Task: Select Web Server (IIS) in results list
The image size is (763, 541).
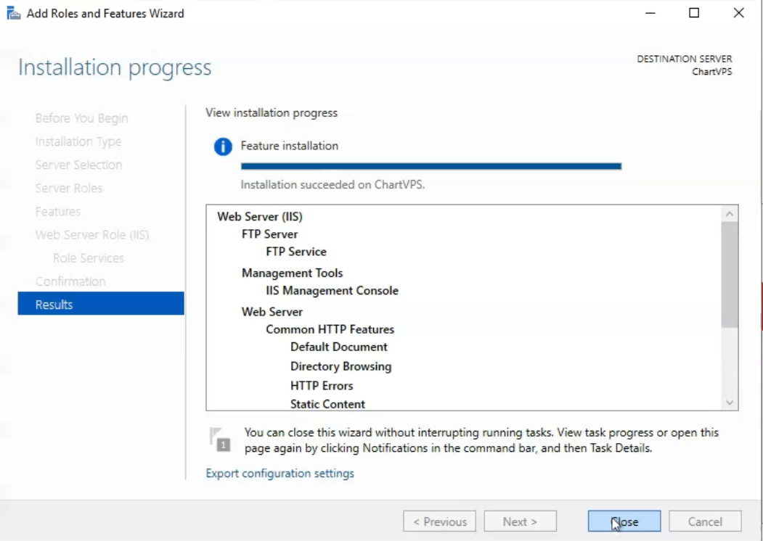Action: coord(260,217)
